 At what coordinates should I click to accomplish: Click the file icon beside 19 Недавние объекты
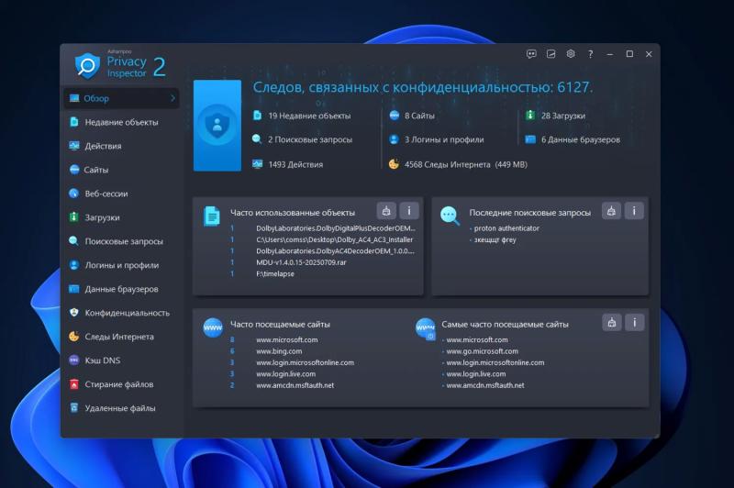257,115
